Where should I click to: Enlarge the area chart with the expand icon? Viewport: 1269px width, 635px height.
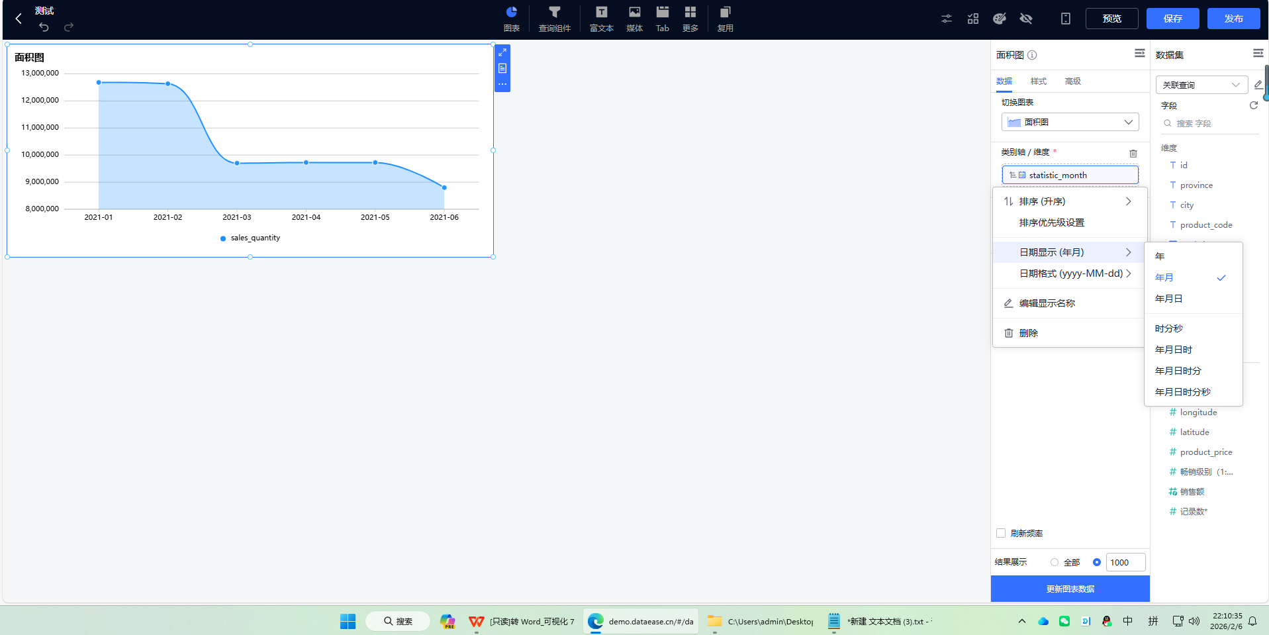point(502,52)
